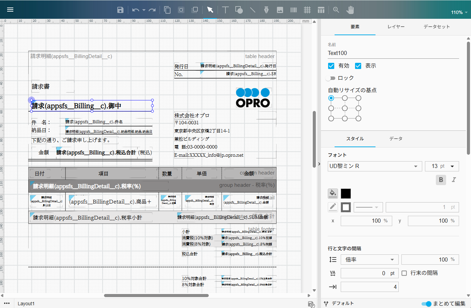Image resolution: width=471 pixels, height=308 pixels.
Task: Edit the line spacing 100 % field
Action: (430, 260)
